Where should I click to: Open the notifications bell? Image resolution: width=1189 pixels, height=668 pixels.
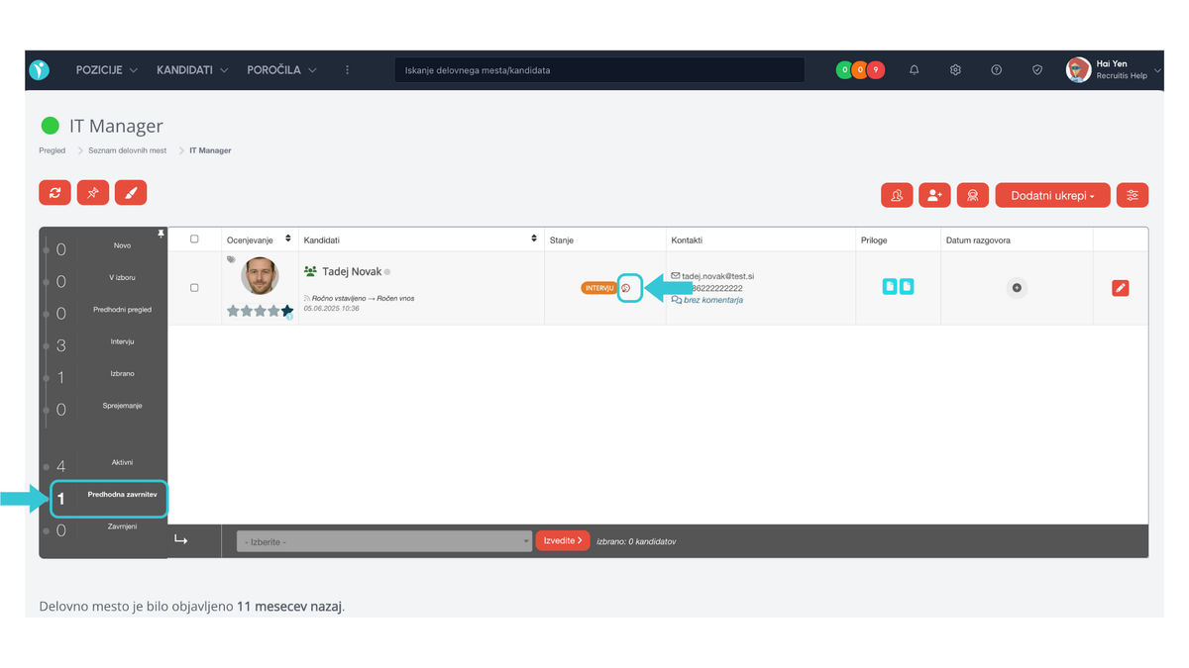point(914,70)
